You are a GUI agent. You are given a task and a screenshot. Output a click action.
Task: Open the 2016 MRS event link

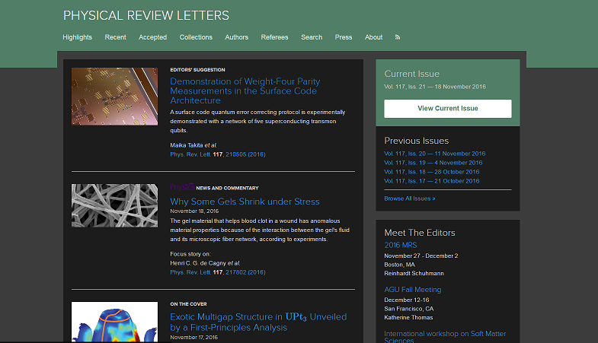[401, 245]
